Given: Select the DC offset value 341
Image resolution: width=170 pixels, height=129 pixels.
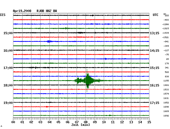Looking at the screenshot, I should [x=167, y=68].
